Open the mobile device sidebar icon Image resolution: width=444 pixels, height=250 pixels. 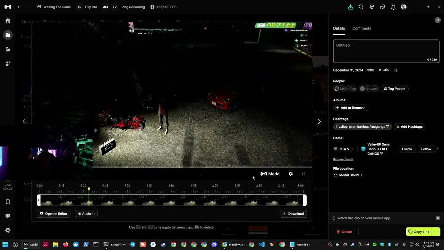pos(8,202)
